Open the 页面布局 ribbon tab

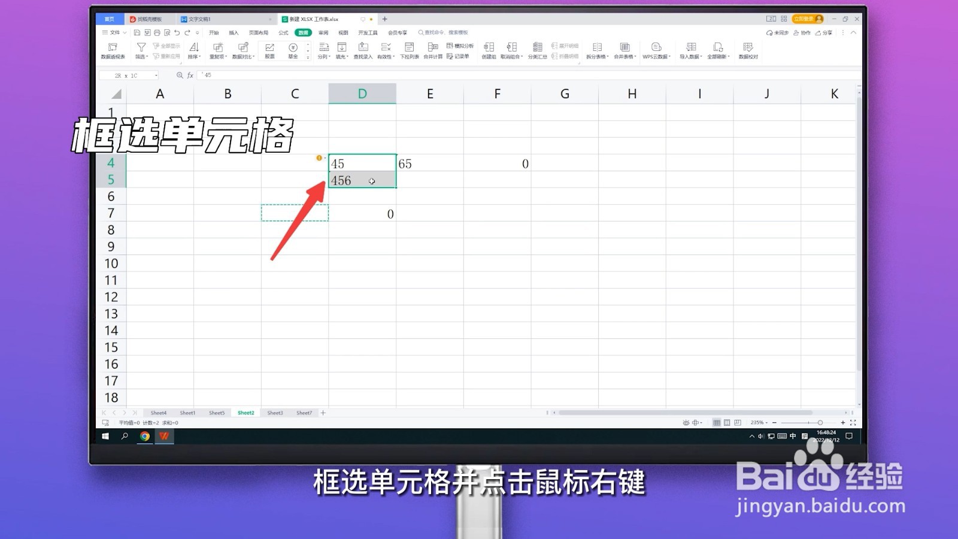click(x=259, y=32)
